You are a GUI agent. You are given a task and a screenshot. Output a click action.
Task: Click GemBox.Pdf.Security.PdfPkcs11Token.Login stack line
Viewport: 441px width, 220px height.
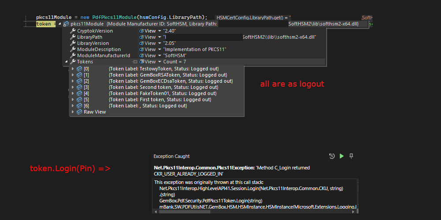point(211,201)
